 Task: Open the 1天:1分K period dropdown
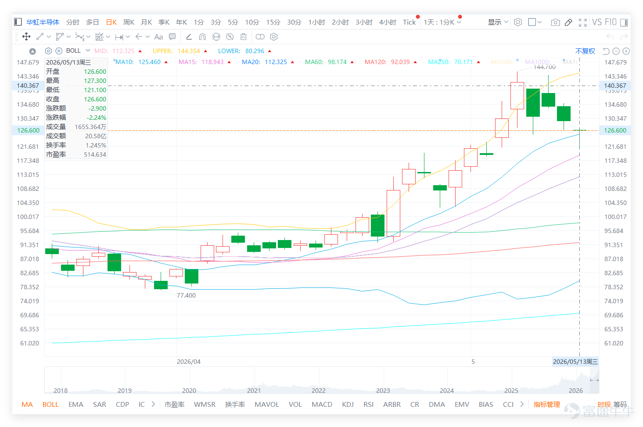click(442, 22)
